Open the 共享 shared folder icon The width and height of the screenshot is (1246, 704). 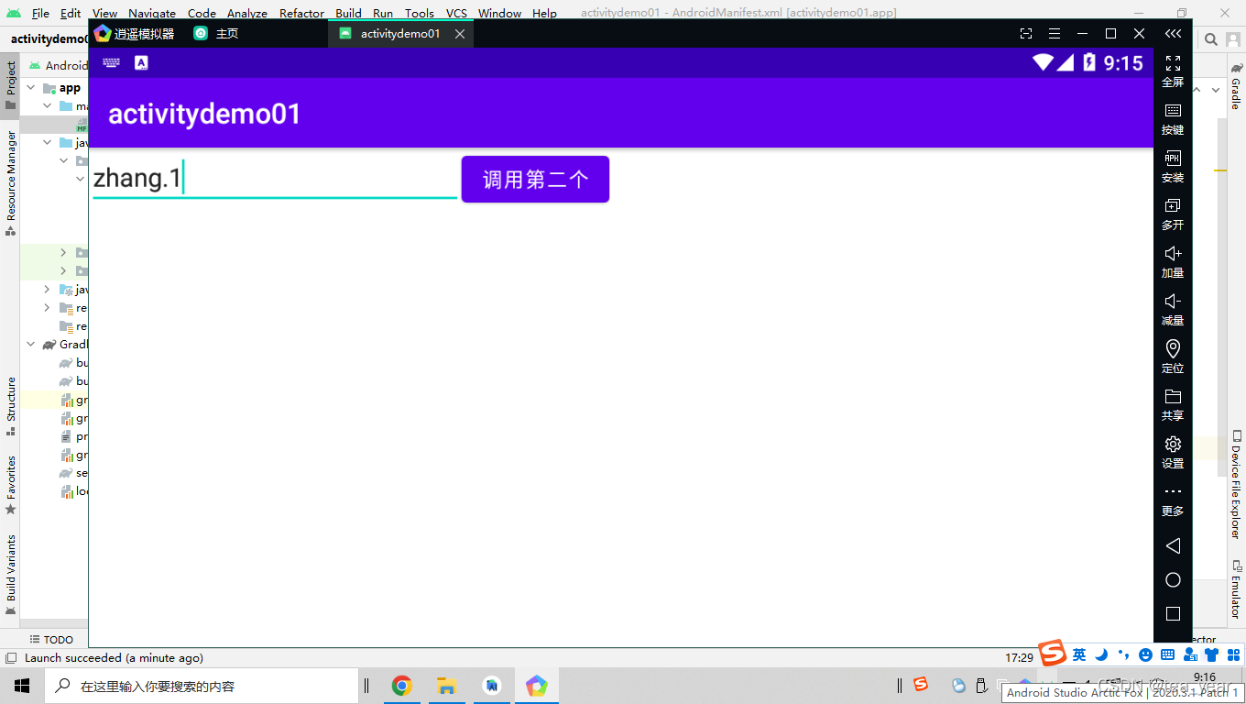click(1173, 397)
